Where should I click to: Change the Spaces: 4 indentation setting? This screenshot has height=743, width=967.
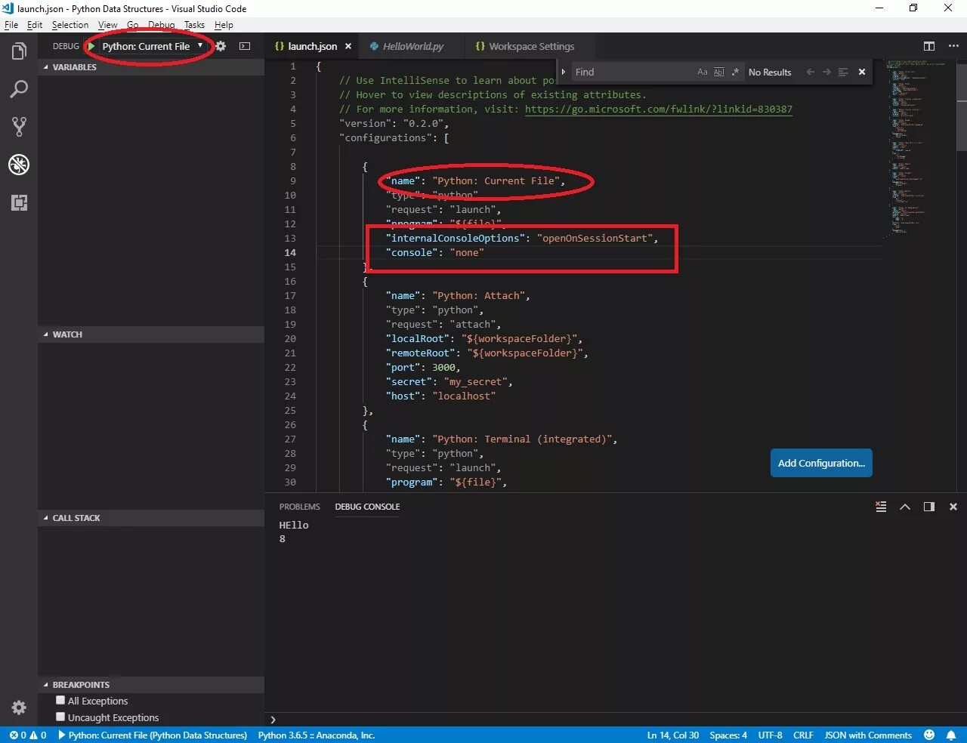tap(728, 735)
